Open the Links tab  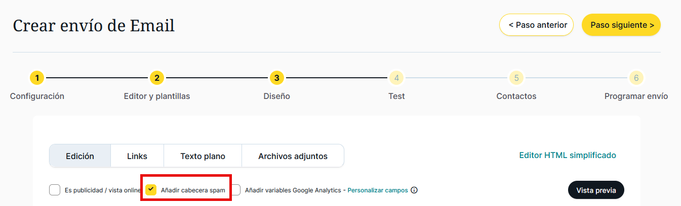tap(137, 156)
